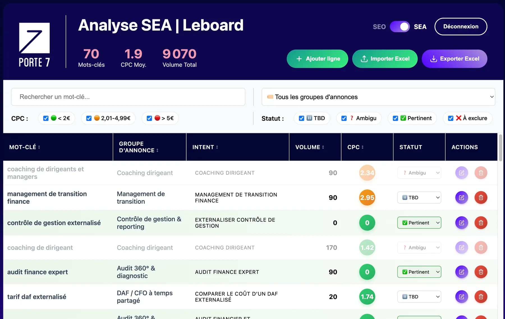Uncheck the À exclure status filter

coord(451,118)
